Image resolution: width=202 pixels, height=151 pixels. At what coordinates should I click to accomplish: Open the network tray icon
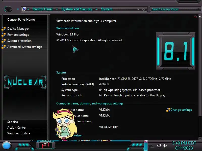pyautogui.click(x=159, y=146)
